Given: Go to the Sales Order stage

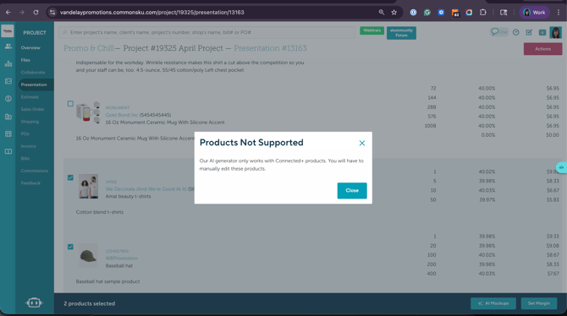Looking at the screenshot, I should tap(32, 109).
